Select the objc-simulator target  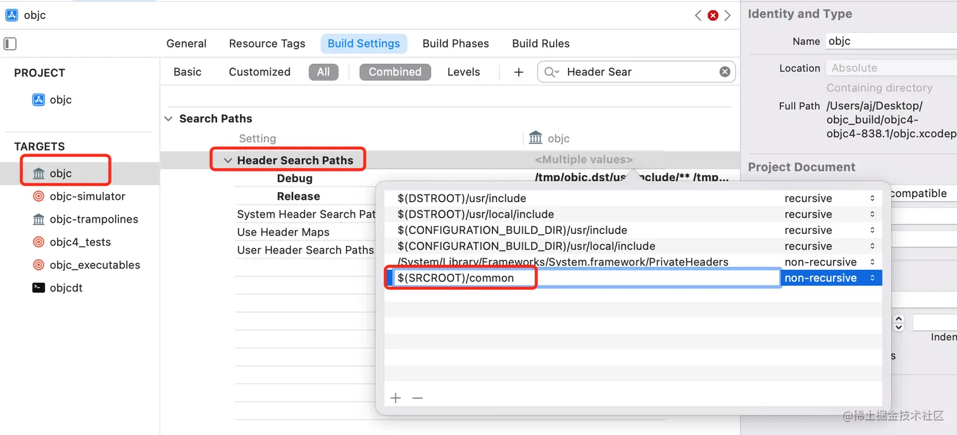[79, 197]
